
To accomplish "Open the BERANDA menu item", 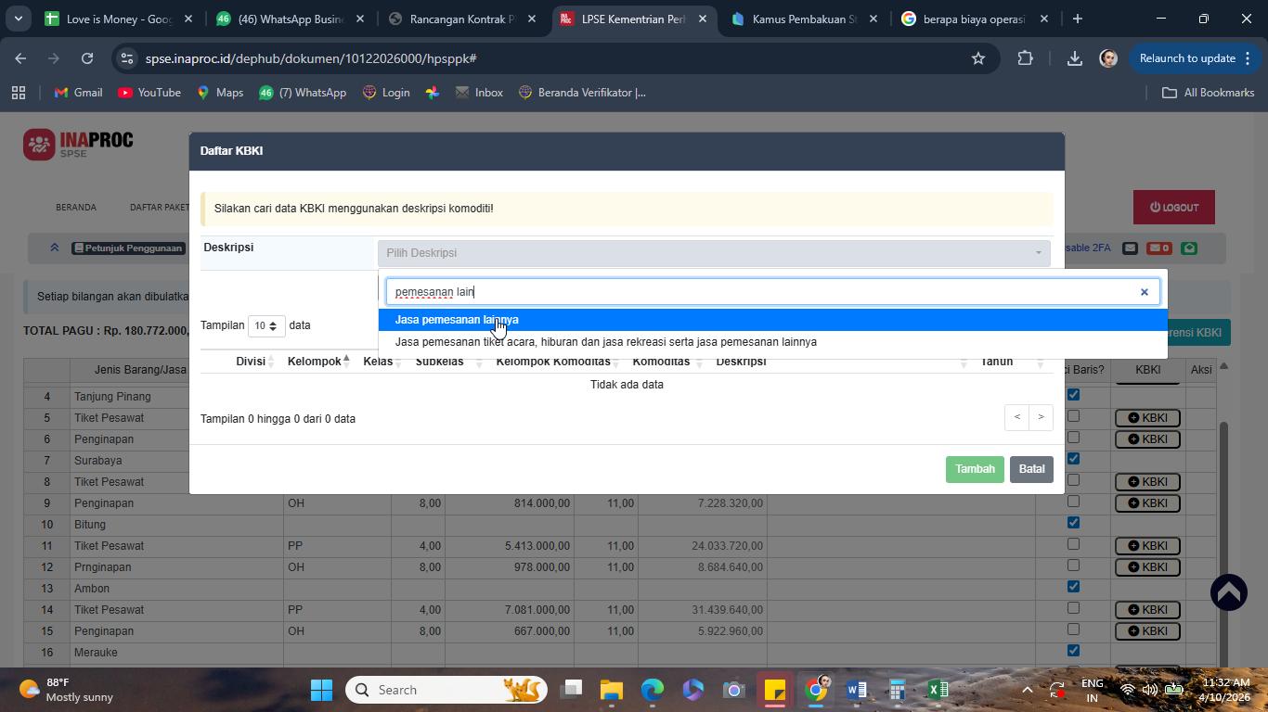I will click(x=76, y=208).
